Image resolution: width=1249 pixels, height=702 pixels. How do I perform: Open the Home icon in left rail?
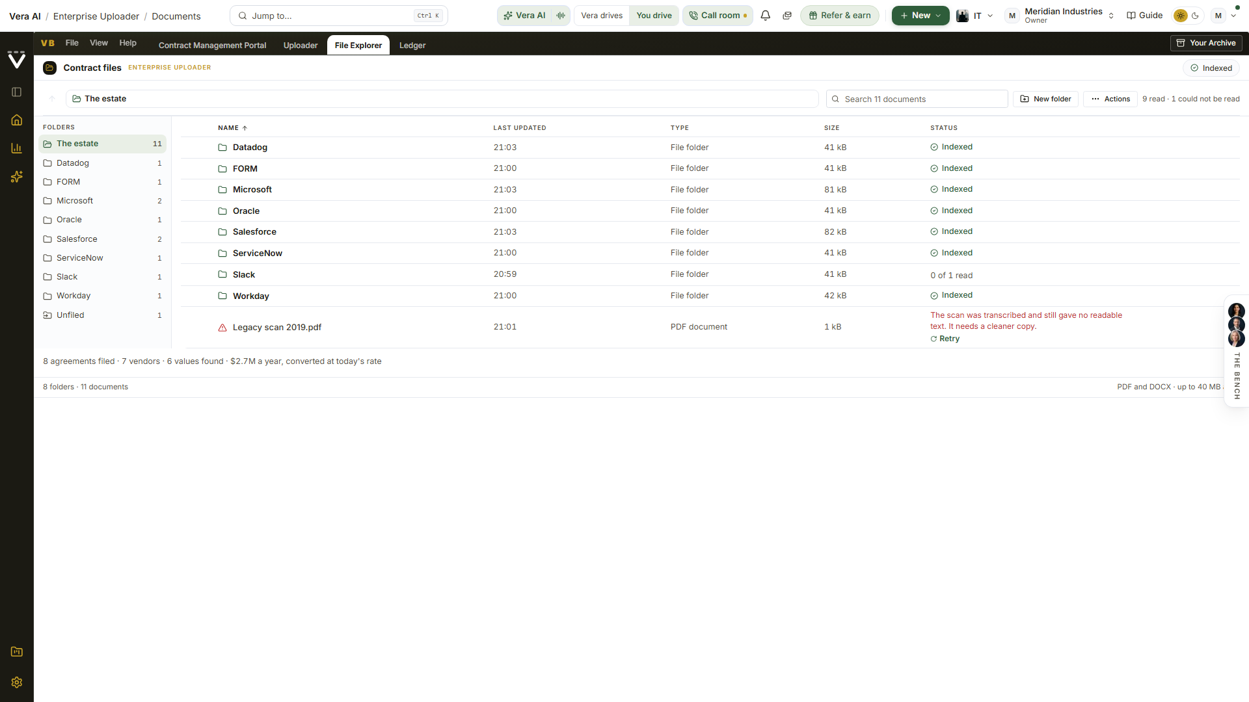17,120
